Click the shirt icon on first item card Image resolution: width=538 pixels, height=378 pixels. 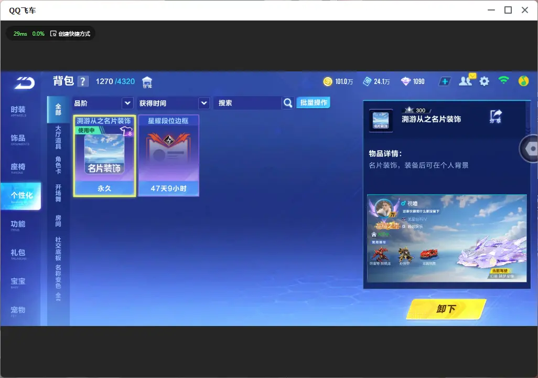click(126, 131)
